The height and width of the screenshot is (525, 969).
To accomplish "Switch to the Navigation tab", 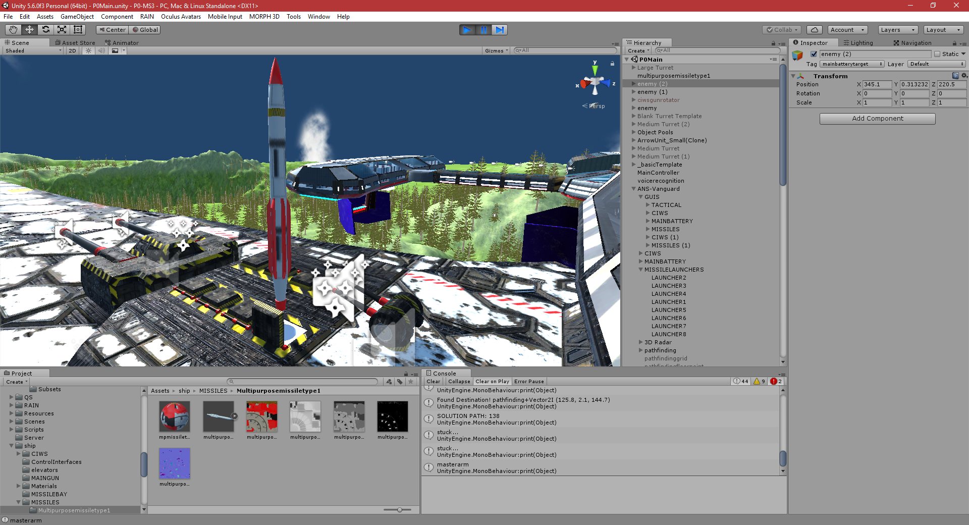I will 912,42.
